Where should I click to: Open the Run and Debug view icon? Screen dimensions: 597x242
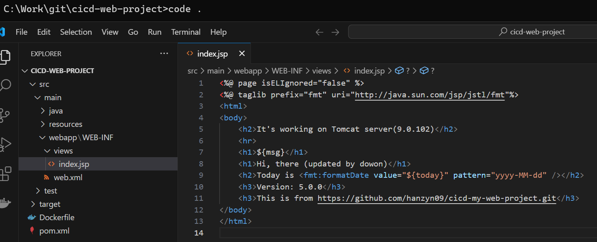pyautogui.click(x=5, y=144)
